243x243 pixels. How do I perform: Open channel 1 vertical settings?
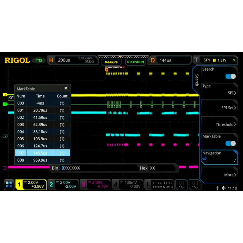point(32,184)
